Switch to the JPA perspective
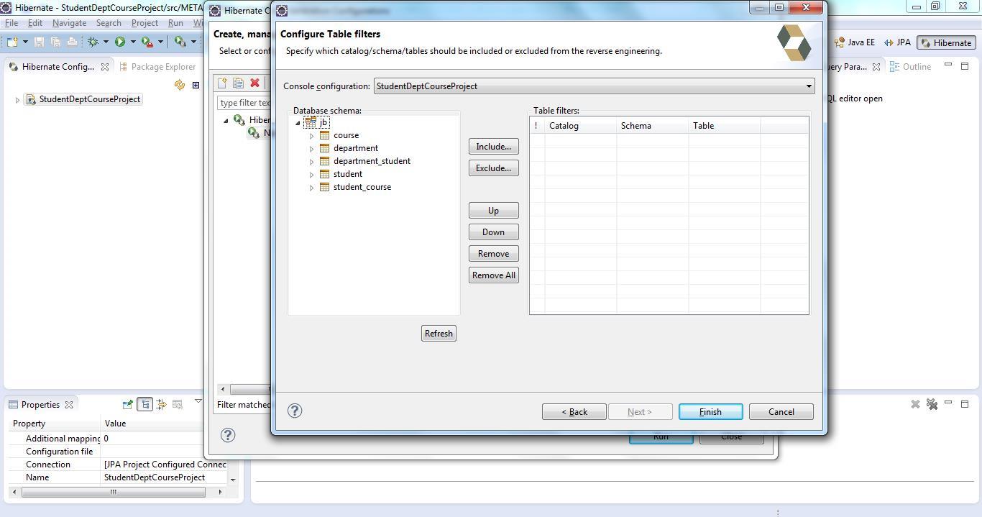 click(898, 42)
